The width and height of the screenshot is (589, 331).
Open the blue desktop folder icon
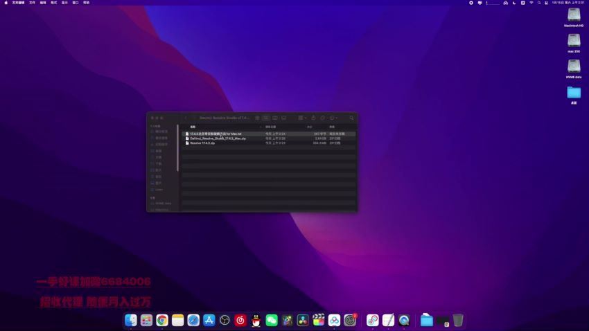pos(574,95)
